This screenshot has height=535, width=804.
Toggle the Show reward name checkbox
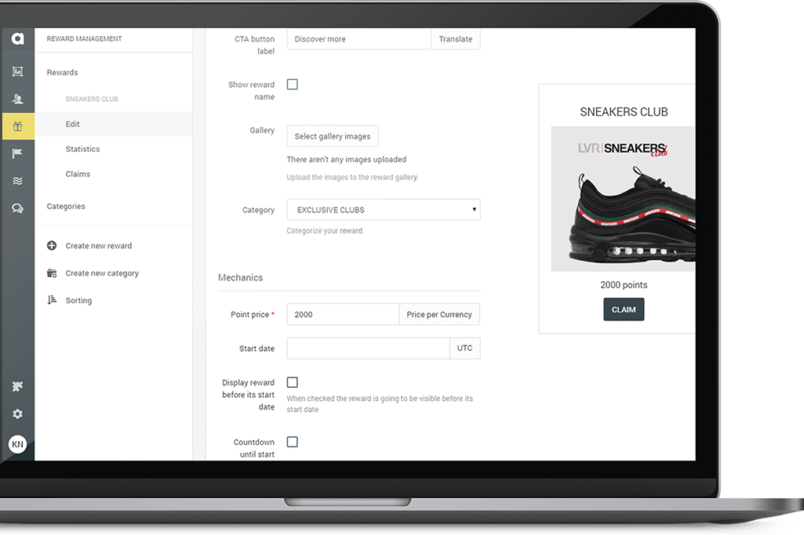click(293, 85)
